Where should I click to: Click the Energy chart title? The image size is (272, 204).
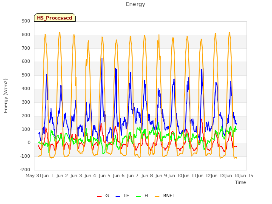135,4
